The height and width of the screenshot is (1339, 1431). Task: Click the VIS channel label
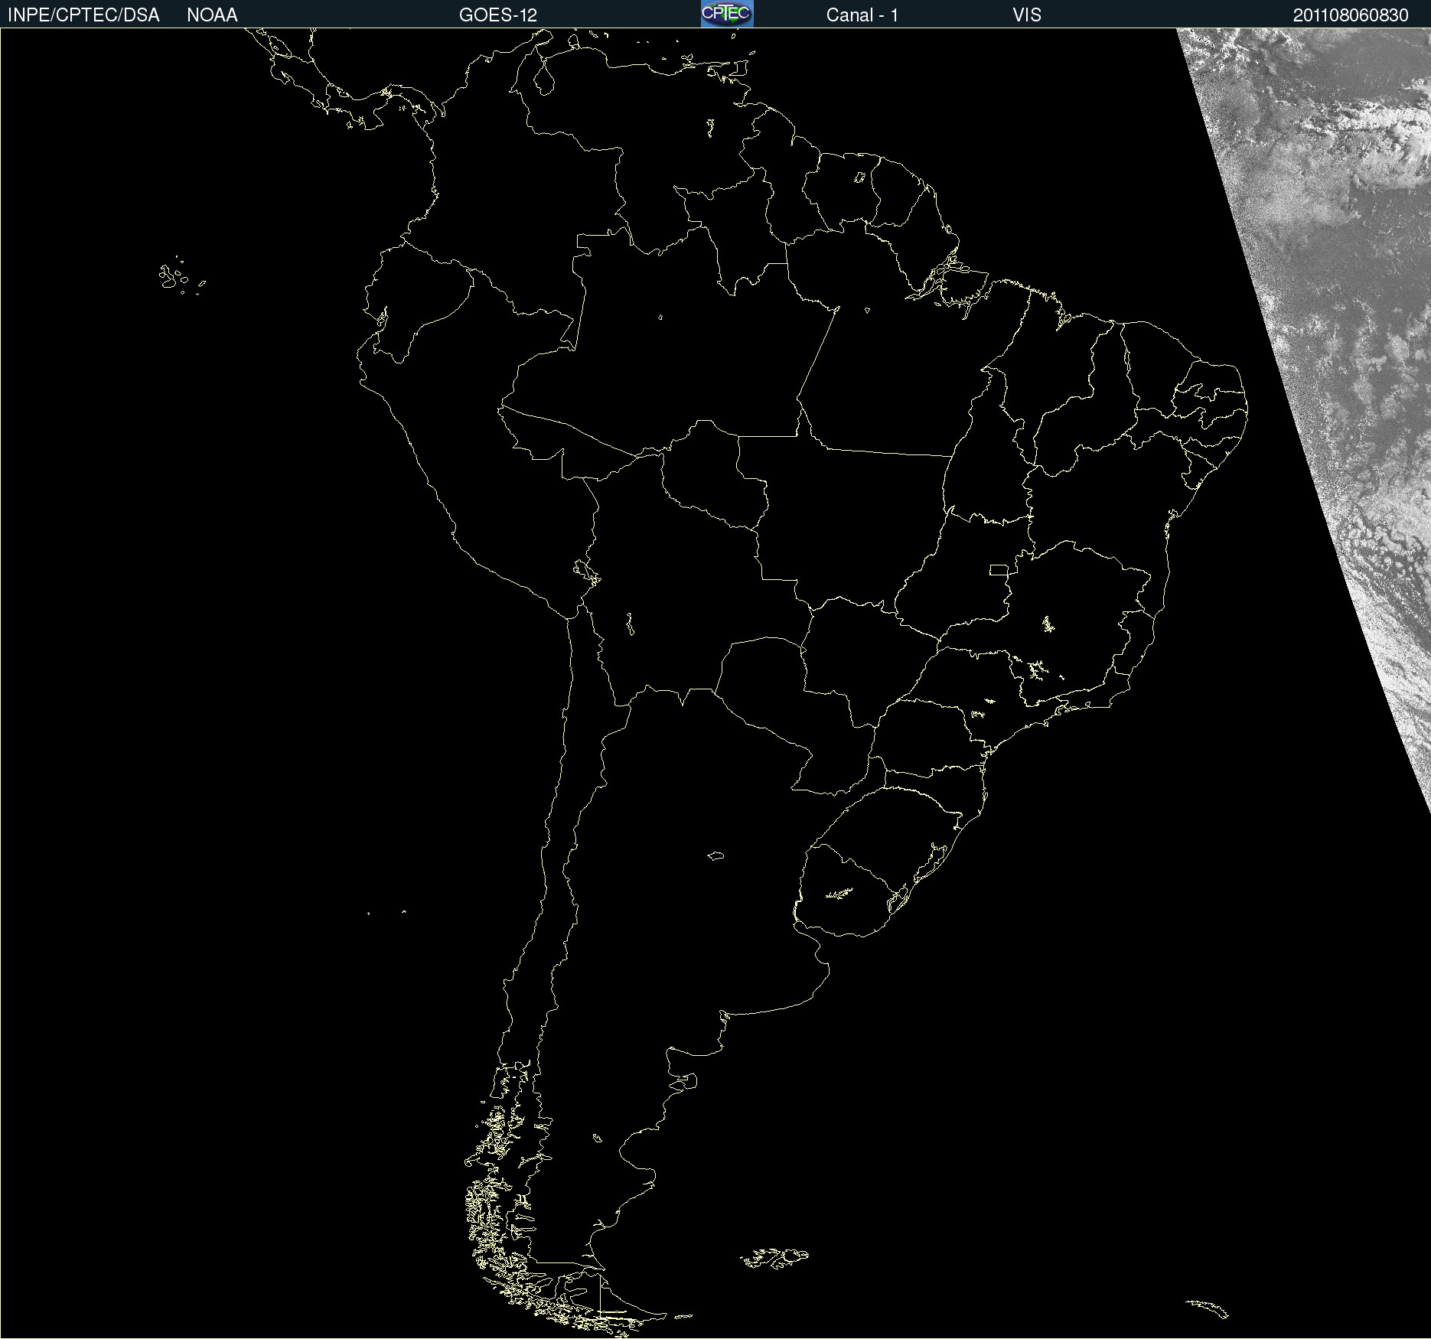1026,15
